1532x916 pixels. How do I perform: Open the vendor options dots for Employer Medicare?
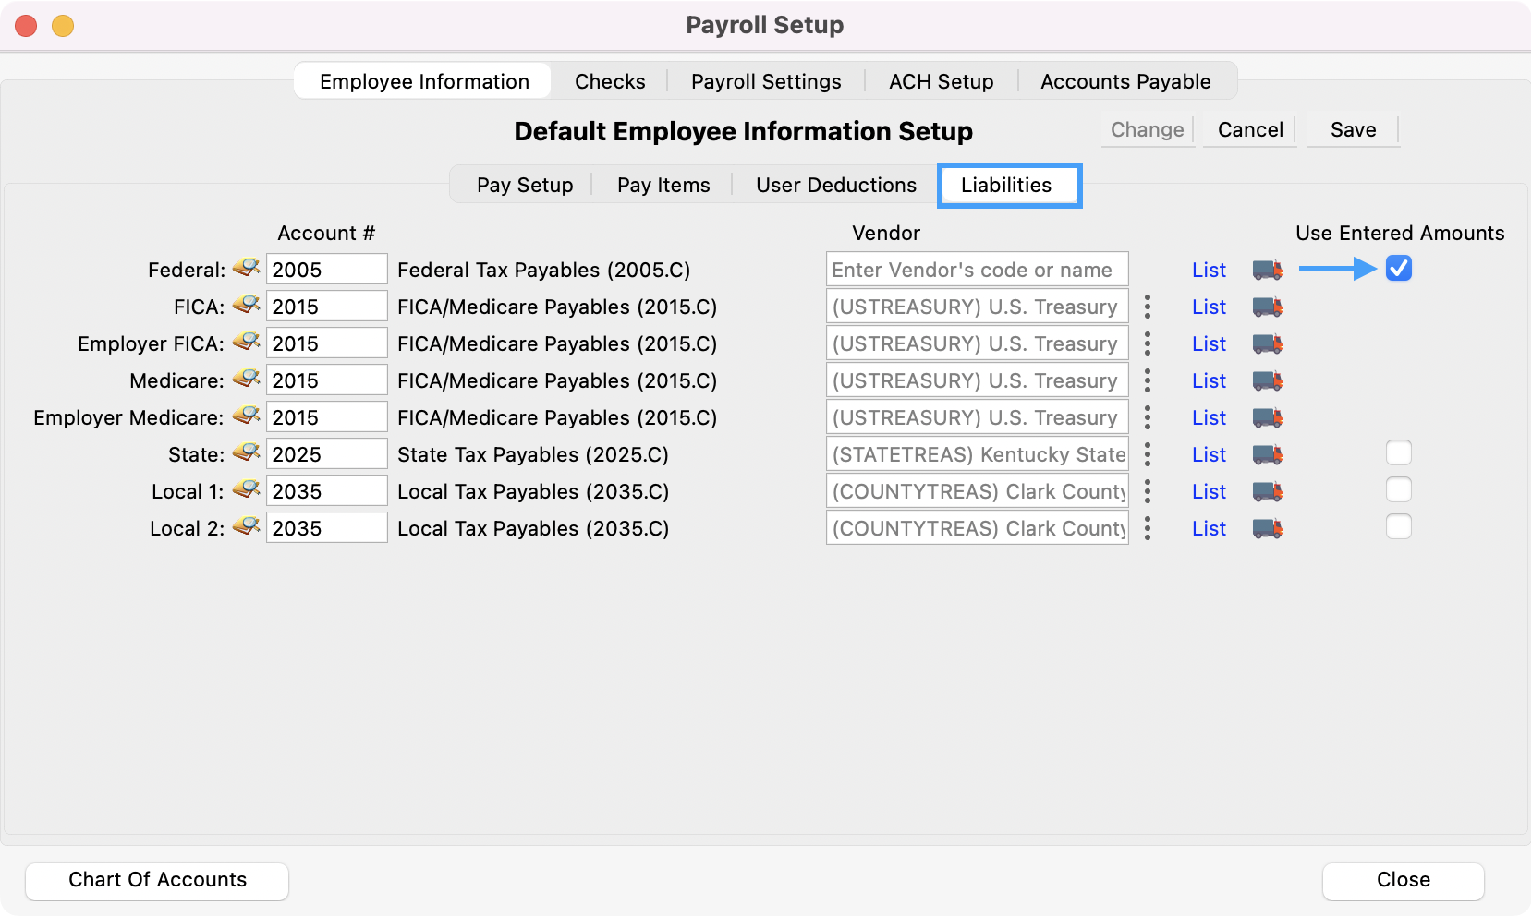(1148, 417)
